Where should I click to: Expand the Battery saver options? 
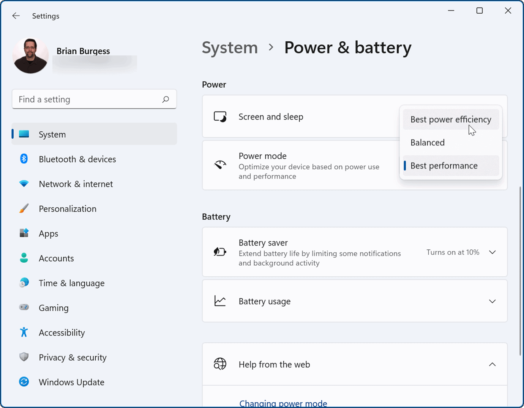click(492, 252)
